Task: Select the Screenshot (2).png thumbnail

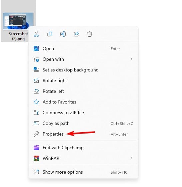Action: click(18, 21)
